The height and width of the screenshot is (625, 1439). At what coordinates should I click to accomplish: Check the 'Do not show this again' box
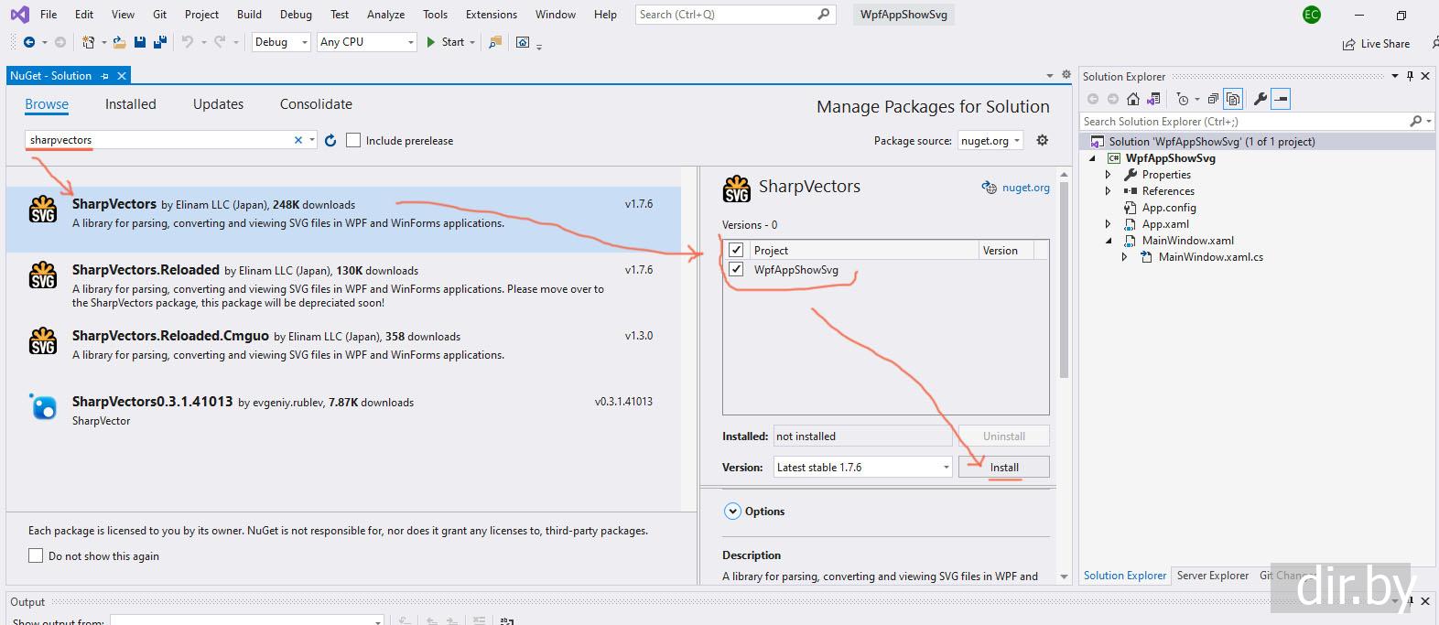(36, 555)
